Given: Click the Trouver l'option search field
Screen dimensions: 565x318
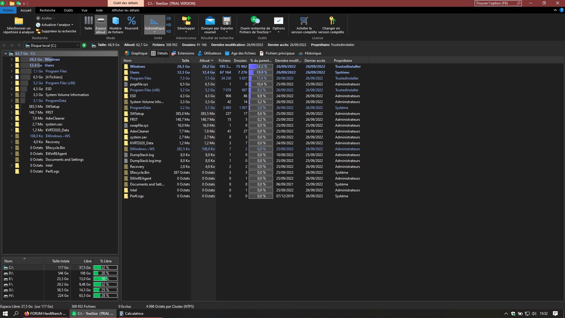Looking at the screenshot, I should [498, 3].
